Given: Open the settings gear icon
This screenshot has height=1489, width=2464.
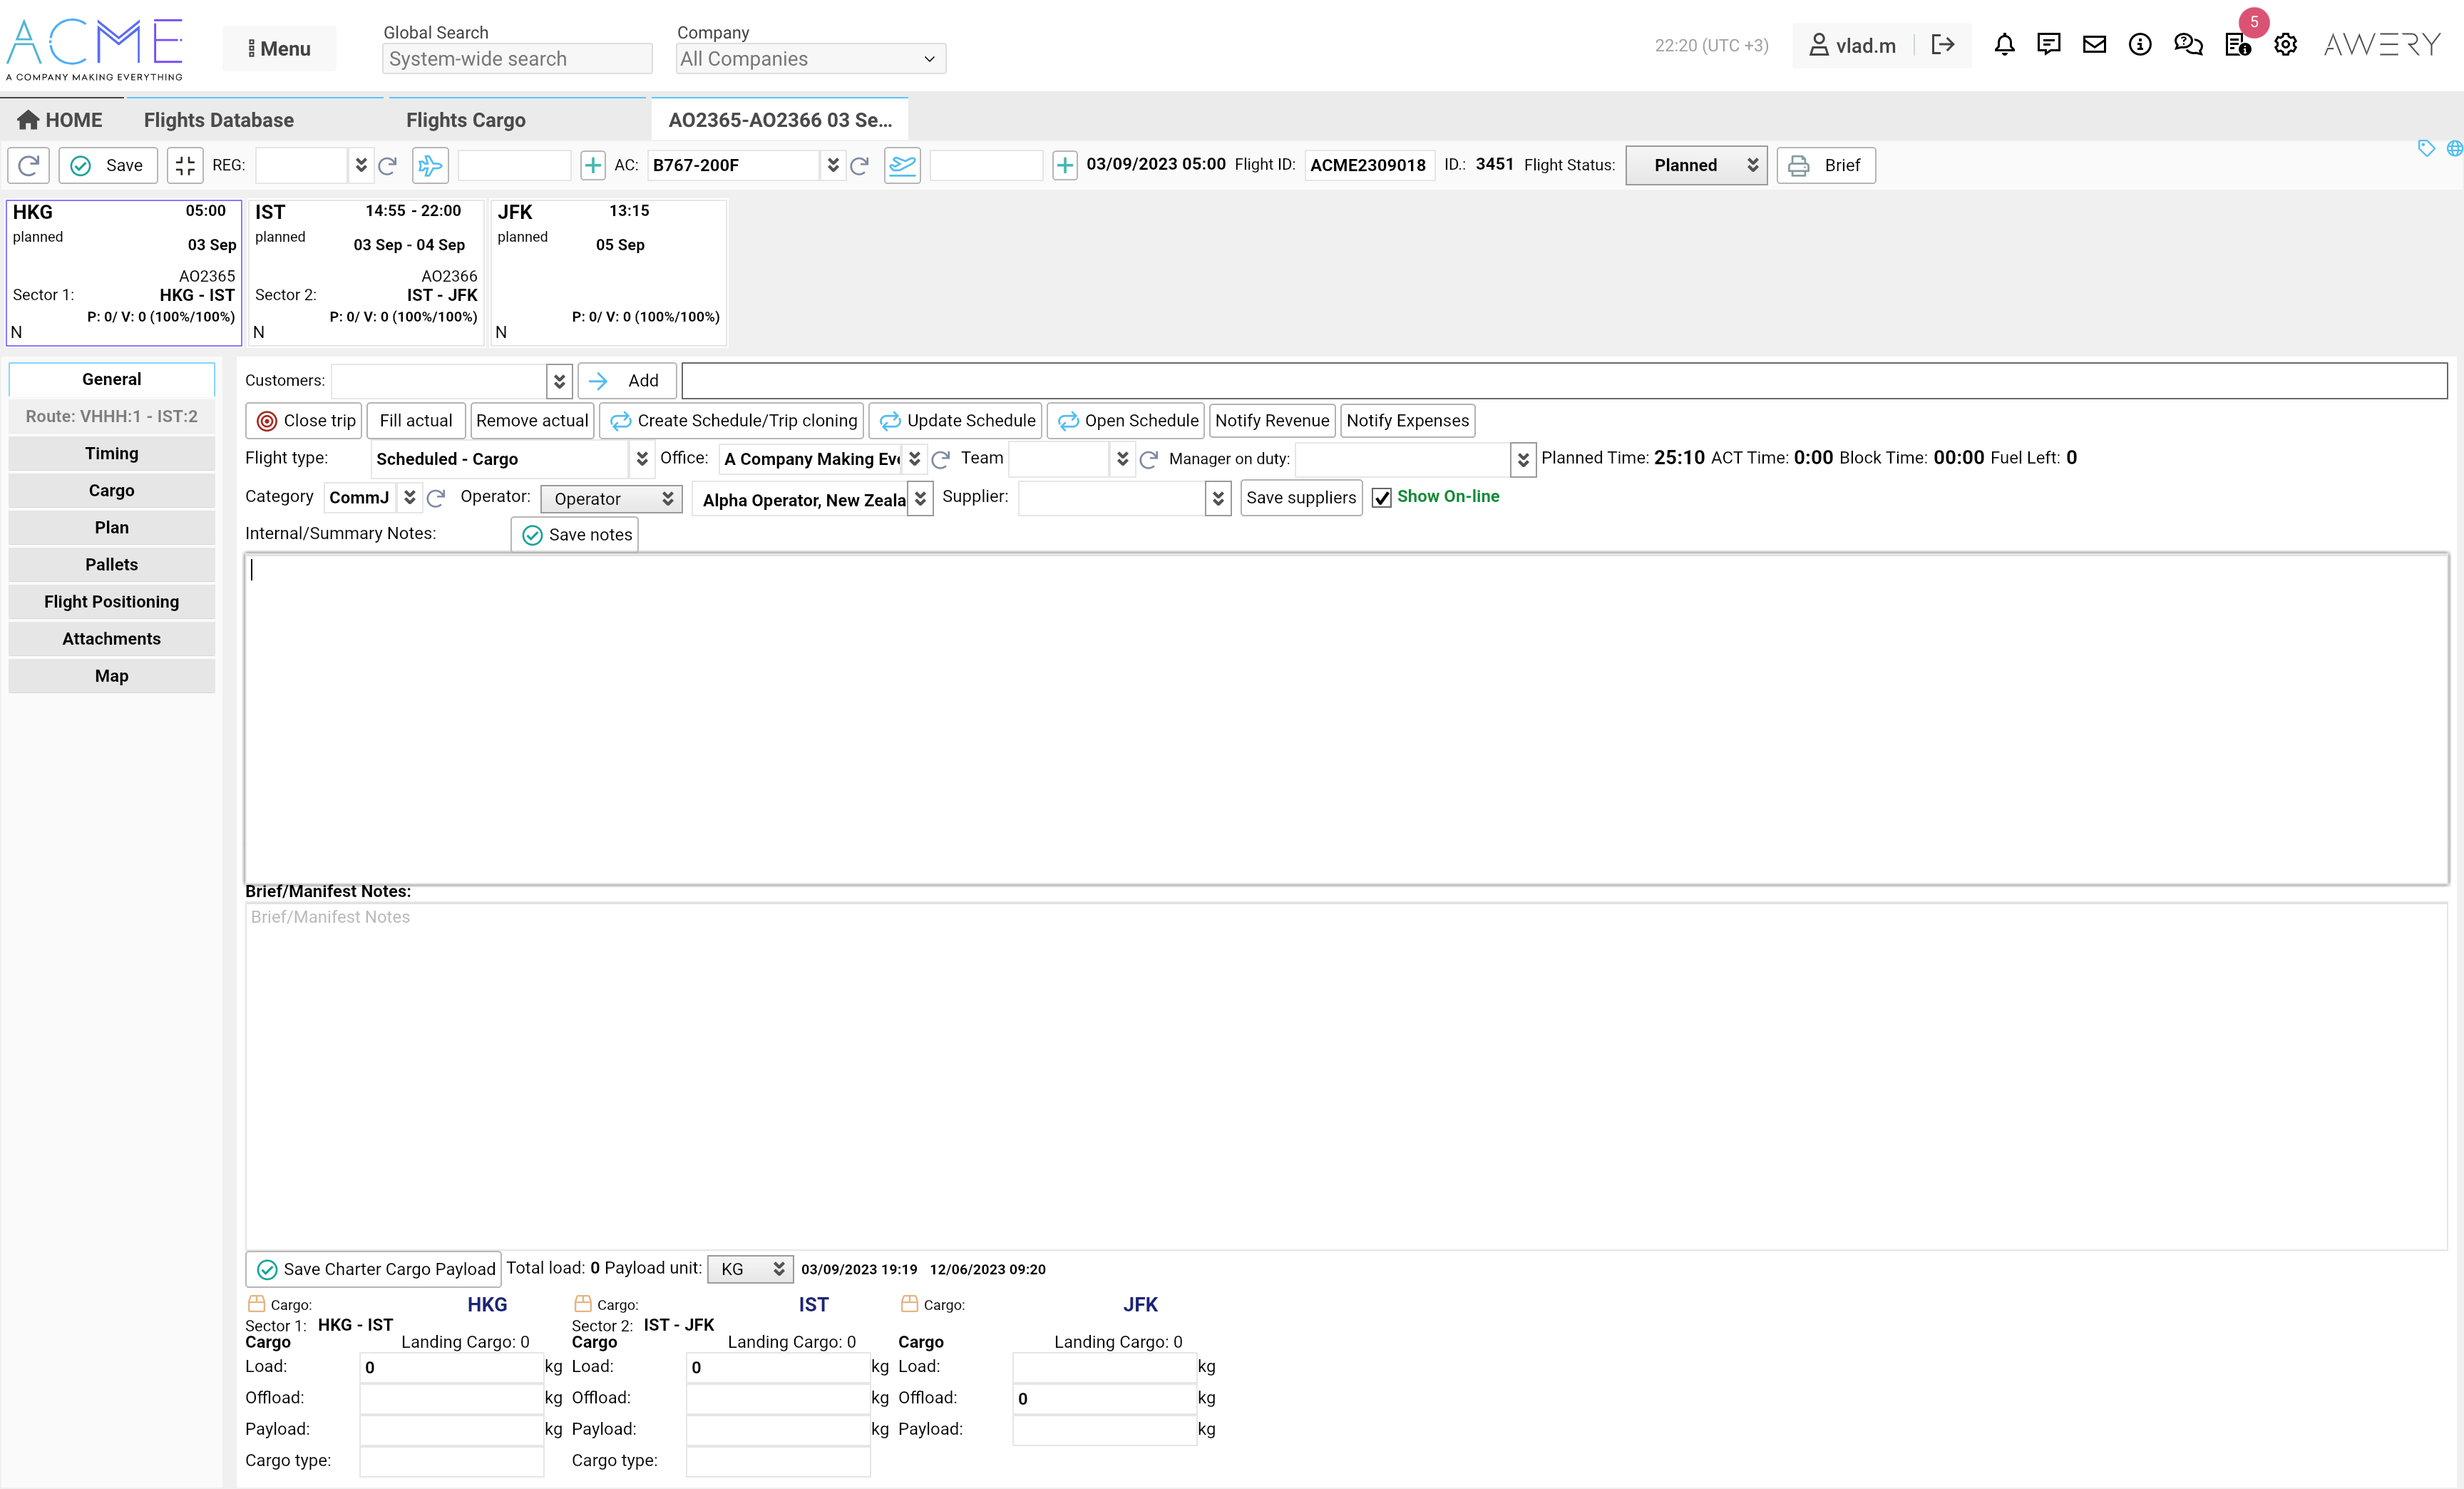Looking at the screenshot, I should pyautogui.click(x=2285, y=45).
